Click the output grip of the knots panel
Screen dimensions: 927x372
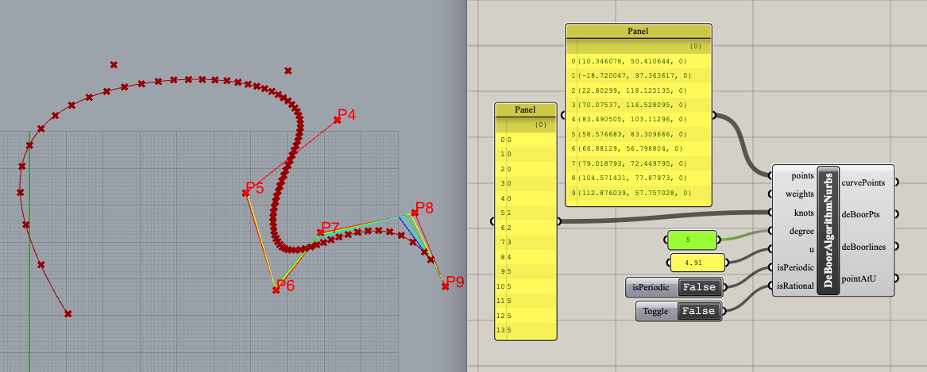(559, 221)
